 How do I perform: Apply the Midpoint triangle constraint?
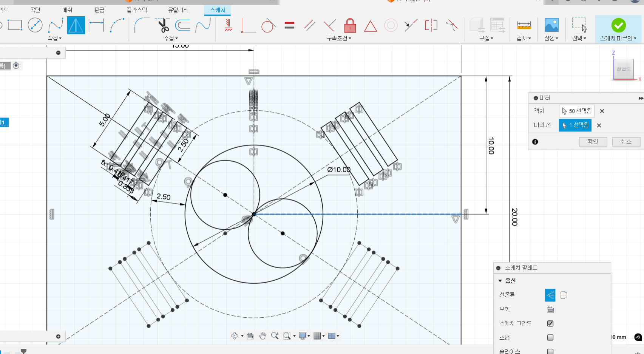(x=371, y=26)
